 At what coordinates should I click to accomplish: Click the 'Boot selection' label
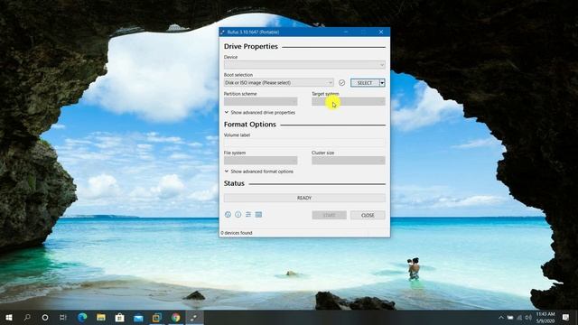tap(238, 75)
